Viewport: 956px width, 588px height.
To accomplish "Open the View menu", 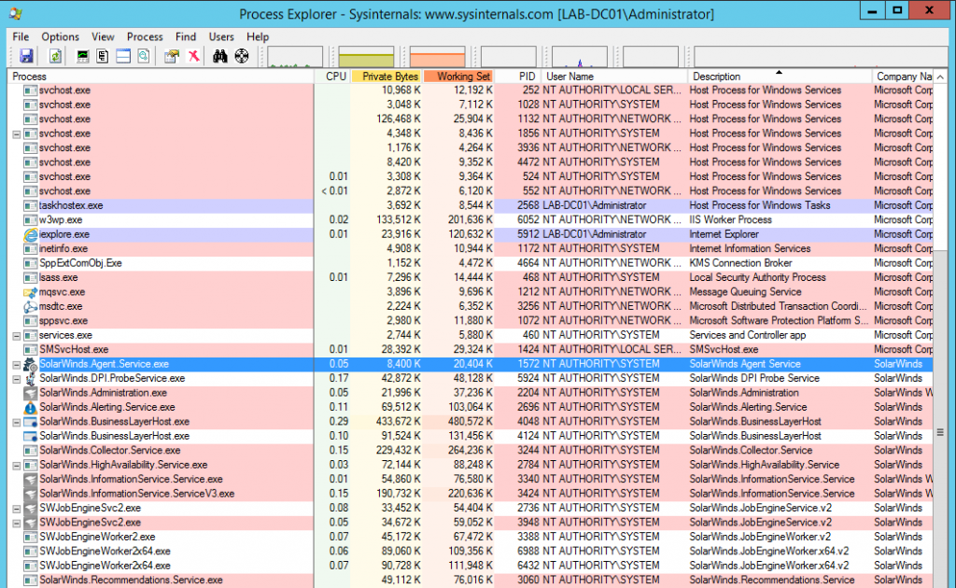I will tap(103, 36).
